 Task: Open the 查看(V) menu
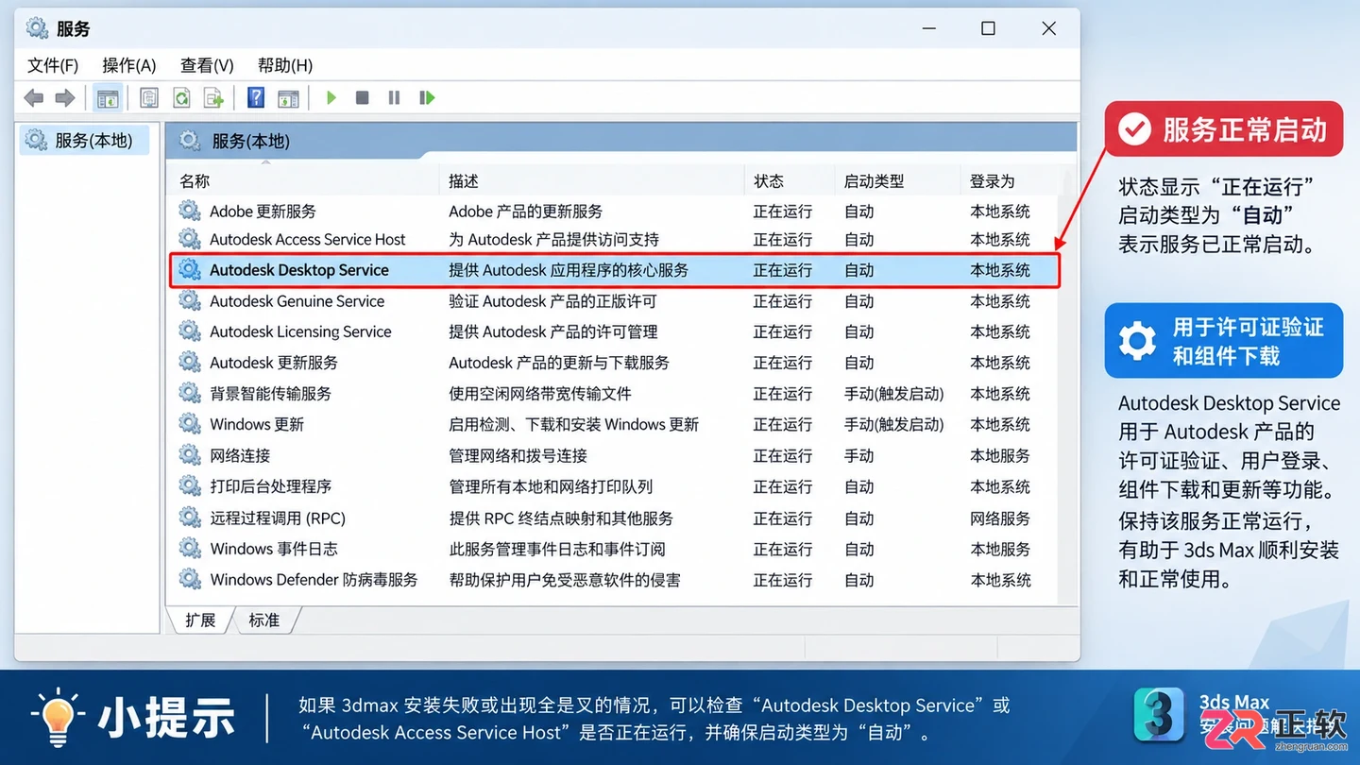click(207, 65)
